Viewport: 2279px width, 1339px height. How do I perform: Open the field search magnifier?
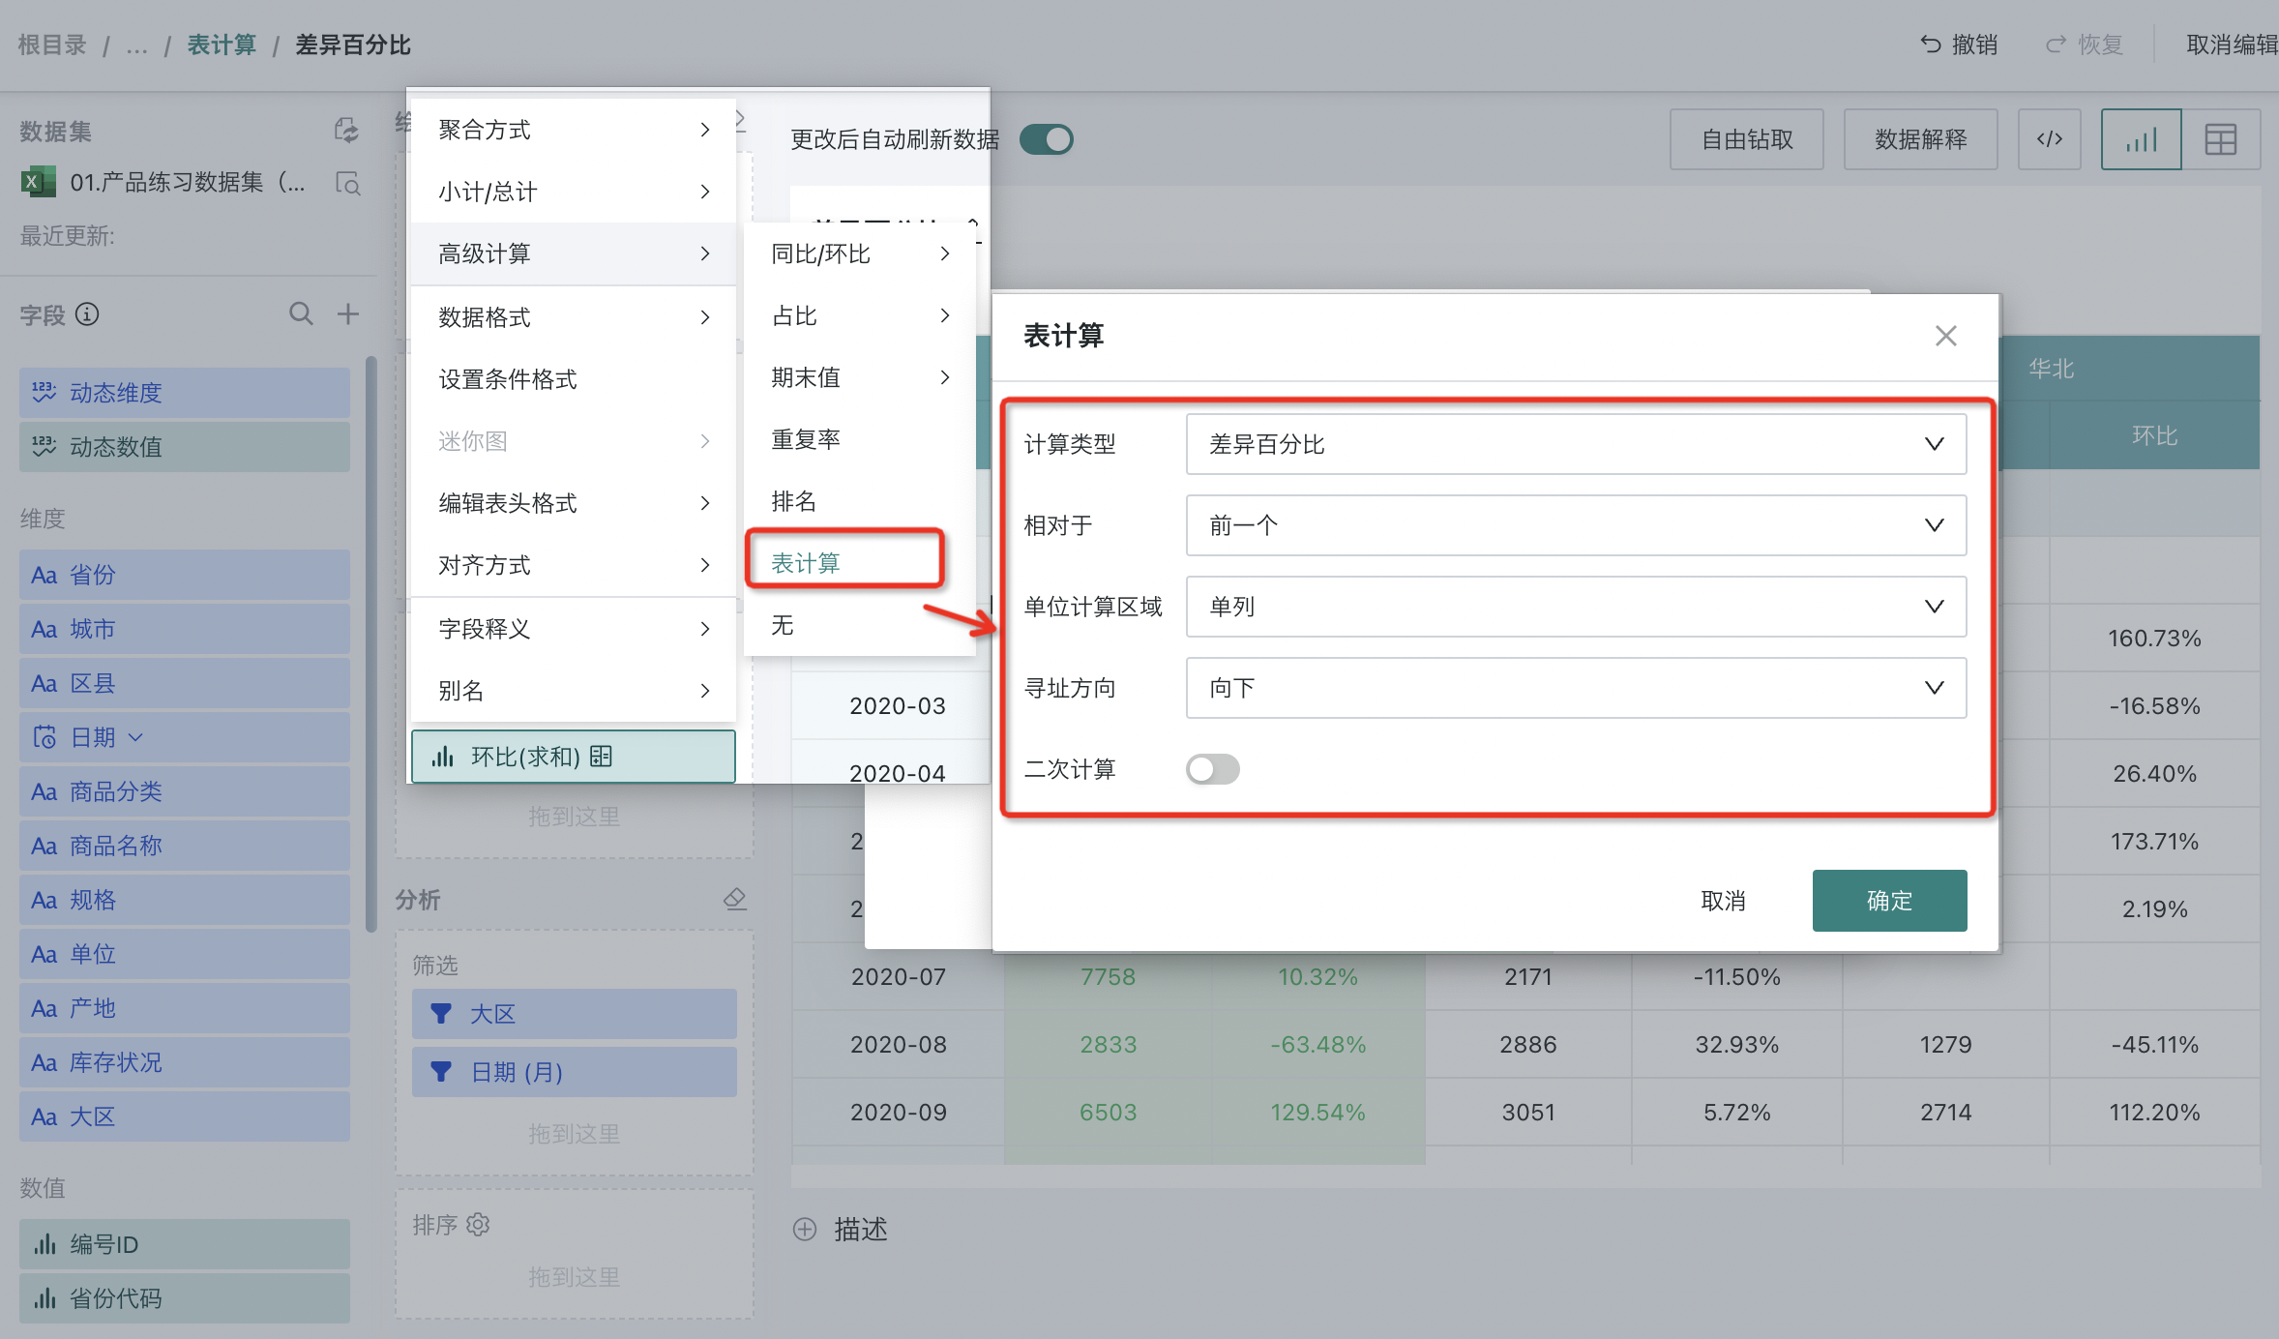click(x=301, y=313)
